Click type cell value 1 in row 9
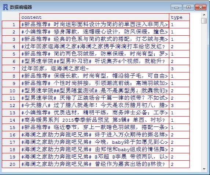210x175 pixels. click(179, 83)
